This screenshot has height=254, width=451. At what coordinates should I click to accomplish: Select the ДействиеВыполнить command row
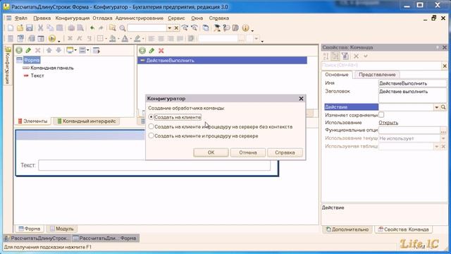click(x=223, y=61)
